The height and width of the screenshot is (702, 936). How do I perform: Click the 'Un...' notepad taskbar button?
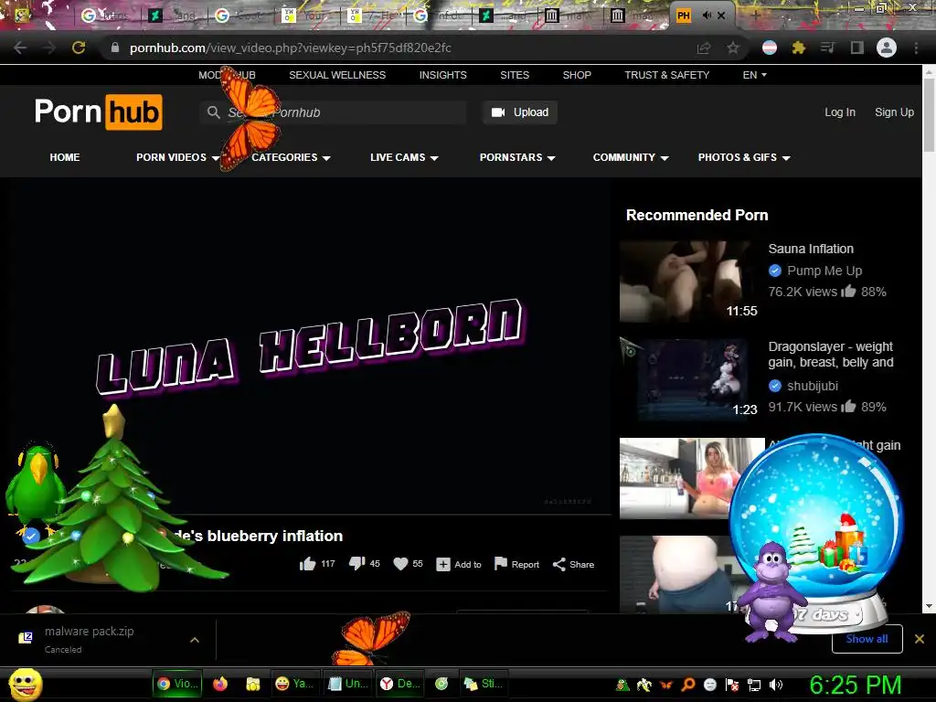pos(348,684)
